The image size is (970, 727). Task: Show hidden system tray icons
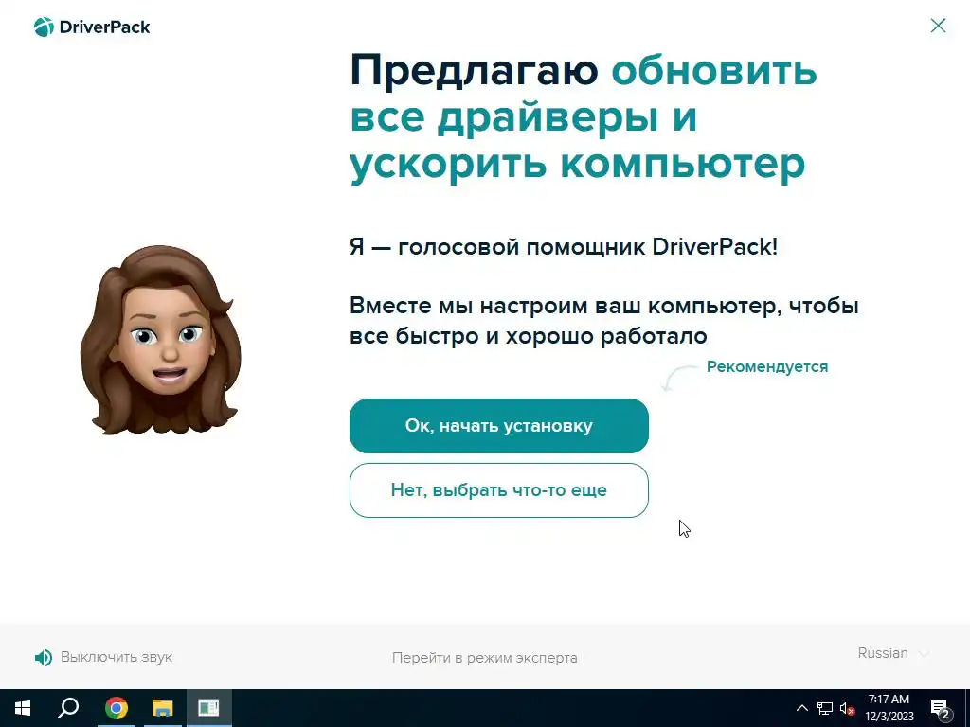[801, 708]
